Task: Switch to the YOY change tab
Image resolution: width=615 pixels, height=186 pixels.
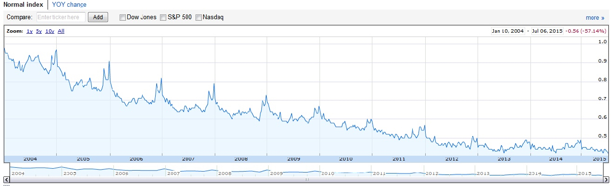Action: click(x=69, y=5)
